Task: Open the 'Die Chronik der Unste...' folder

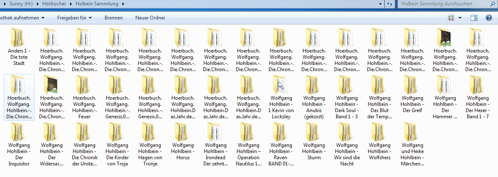Action: (x=84, y=145)
